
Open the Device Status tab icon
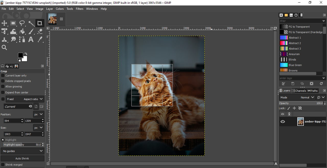[7, 66]
